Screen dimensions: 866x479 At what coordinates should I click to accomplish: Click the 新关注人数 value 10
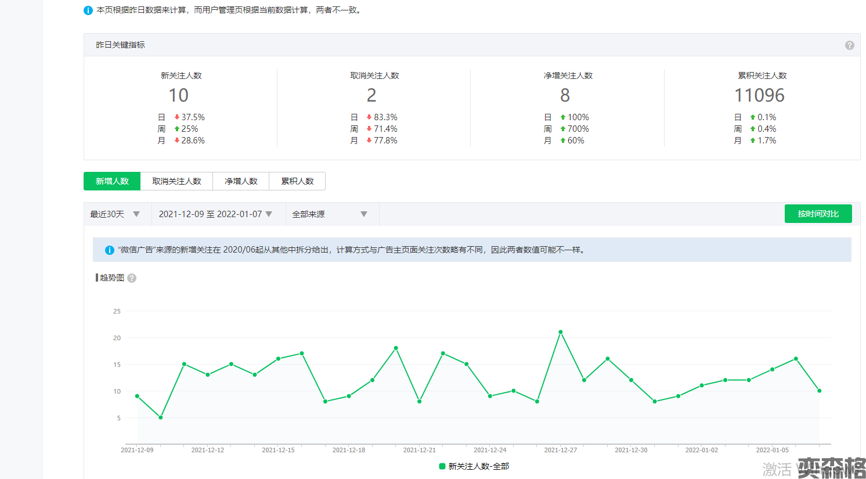(178, 95)
